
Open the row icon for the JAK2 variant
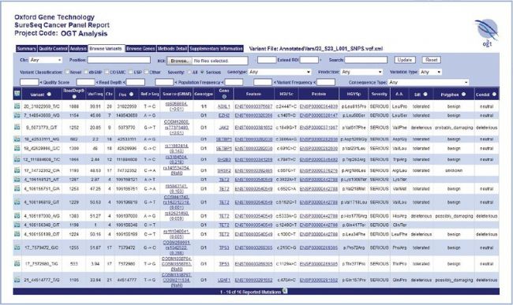[17, 127]
